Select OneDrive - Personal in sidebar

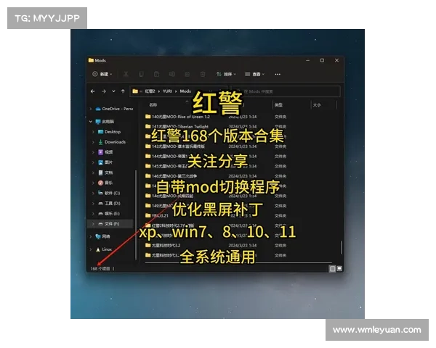pyautogui.click(x=114, y=109)
